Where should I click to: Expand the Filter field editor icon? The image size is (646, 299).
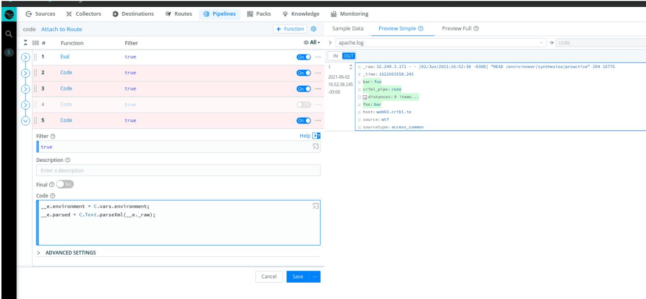tap(316, 147)
